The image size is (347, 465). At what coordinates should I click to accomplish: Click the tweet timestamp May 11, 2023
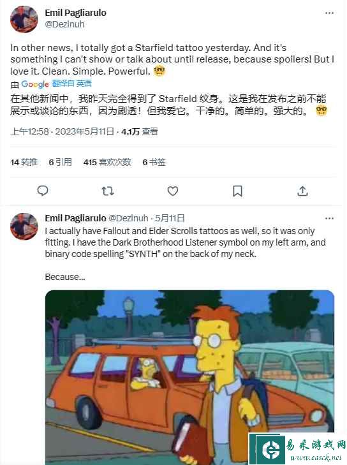pos(63,131)
